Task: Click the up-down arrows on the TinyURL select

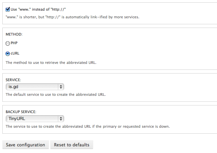Action: (x=61, y=119)
